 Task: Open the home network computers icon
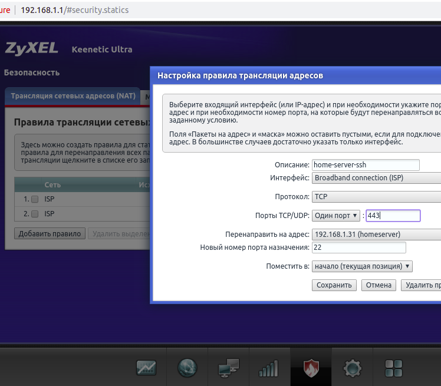229,368
